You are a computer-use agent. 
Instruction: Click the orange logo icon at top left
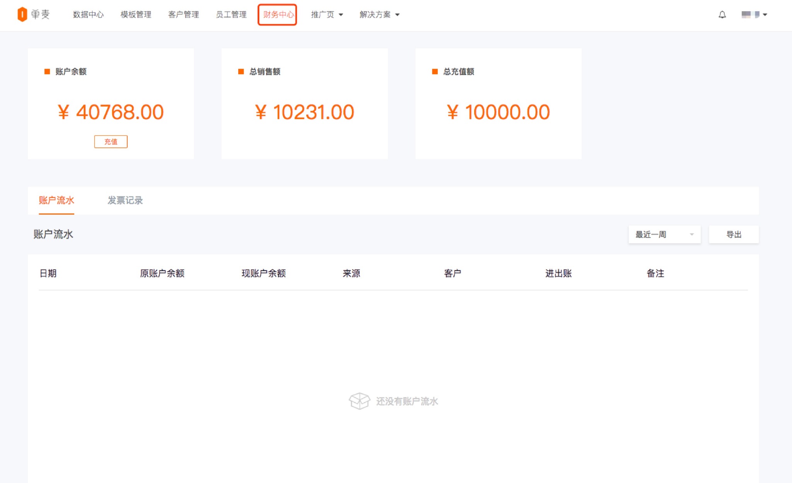click(x=22, y=14)
